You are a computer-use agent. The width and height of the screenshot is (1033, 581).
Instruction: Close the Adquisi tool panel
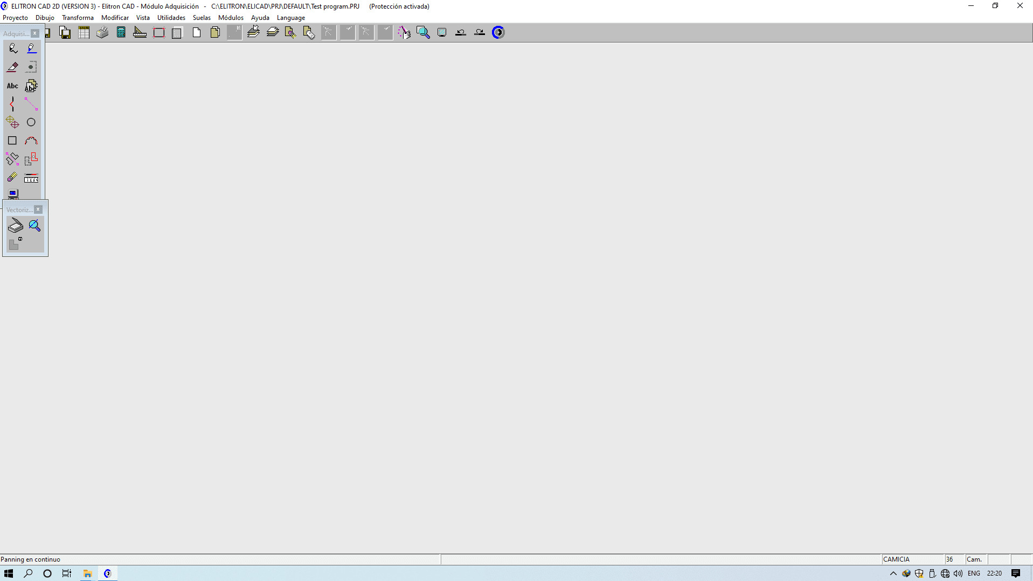click(x=35, y=33)
